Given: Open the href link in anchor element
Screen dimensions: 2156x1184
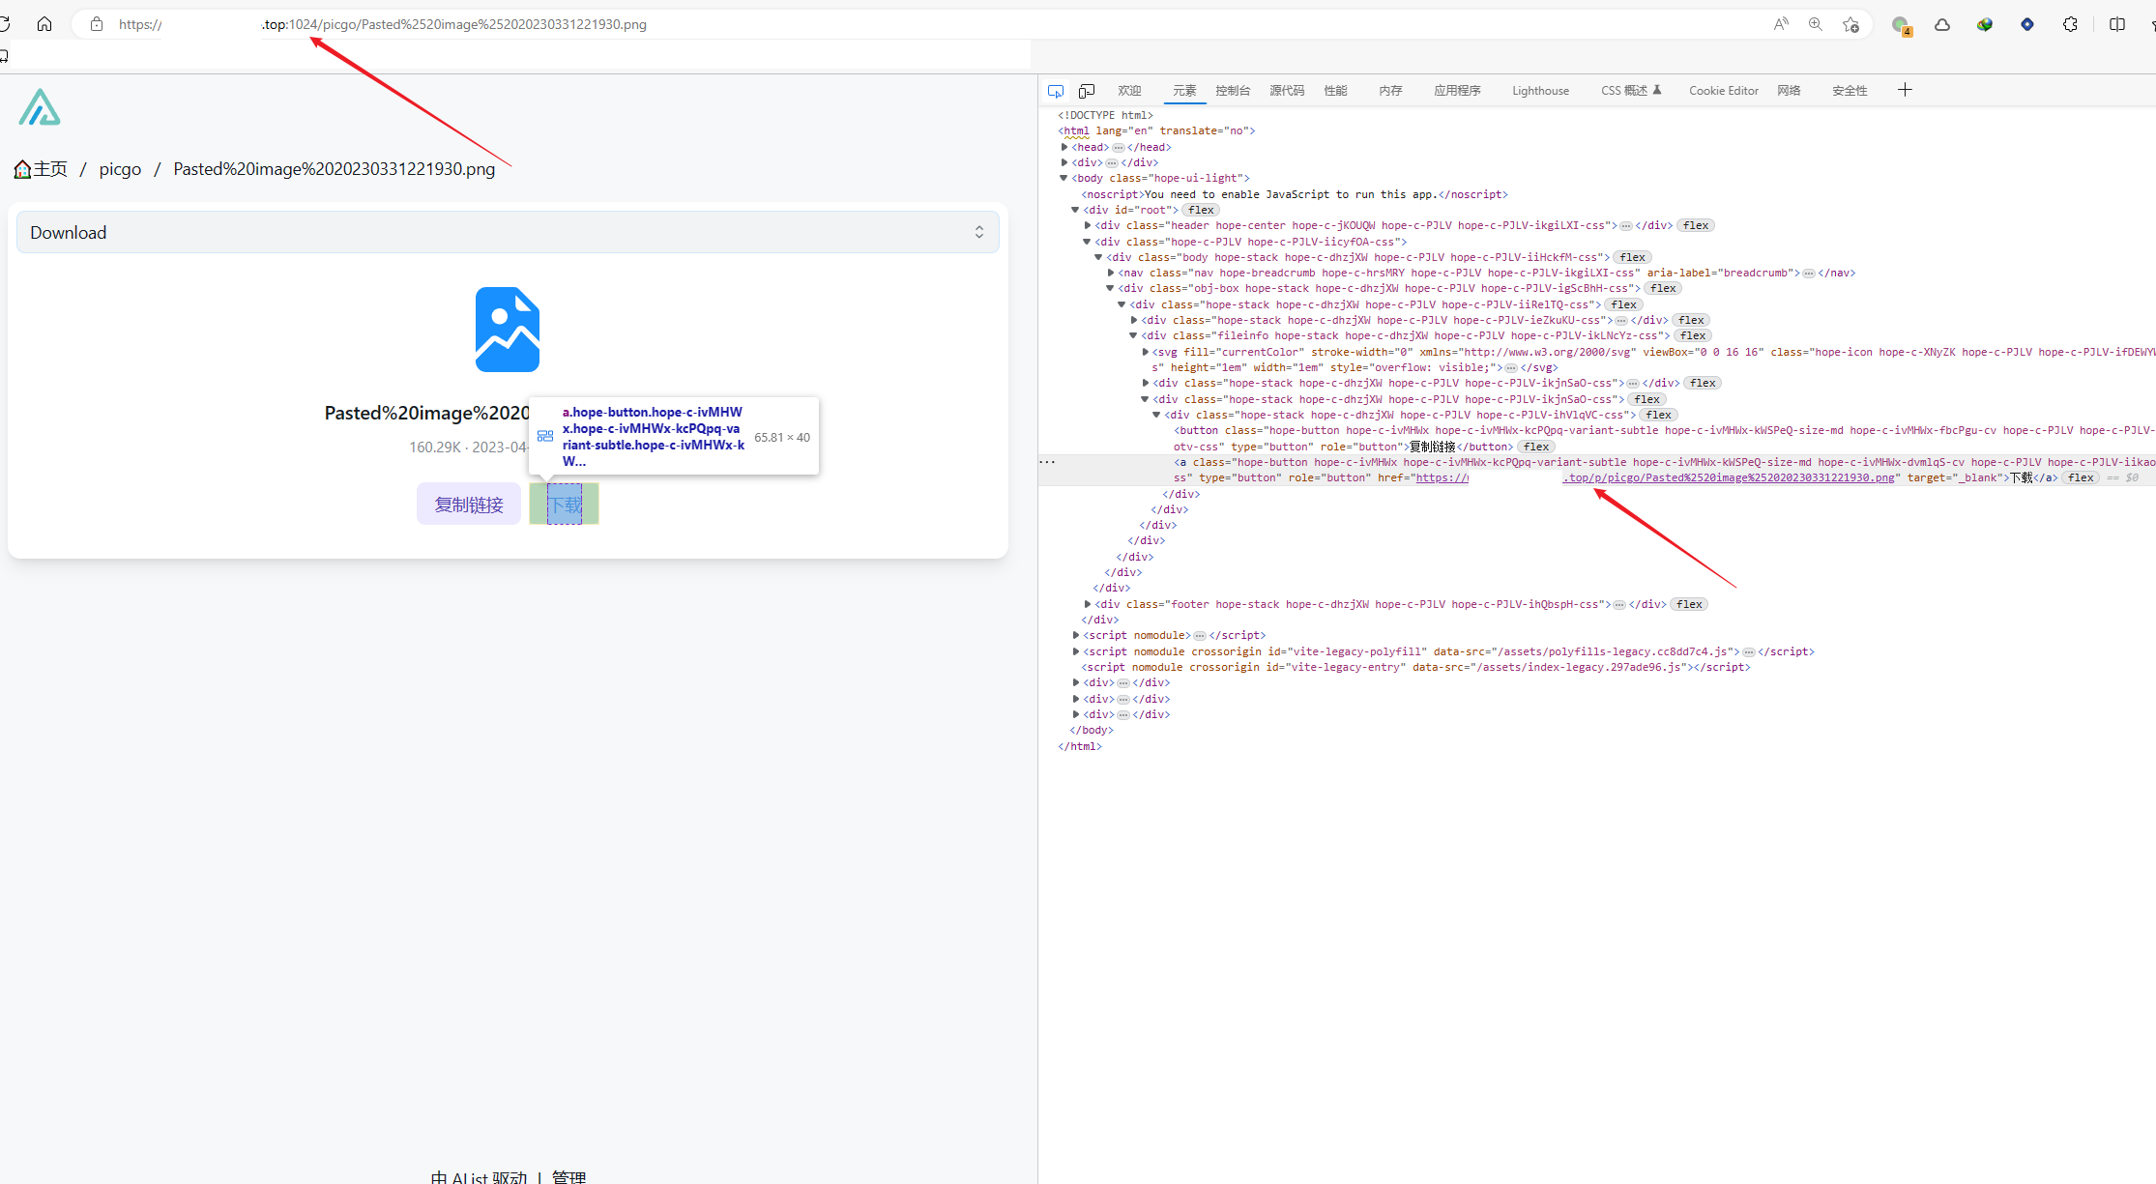Looking at the screenshot, I should pos(1655,477).
